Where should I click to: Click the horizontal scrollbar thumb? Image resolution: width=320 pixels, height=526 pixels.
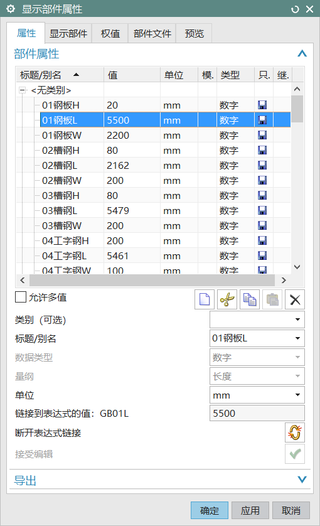152,280
